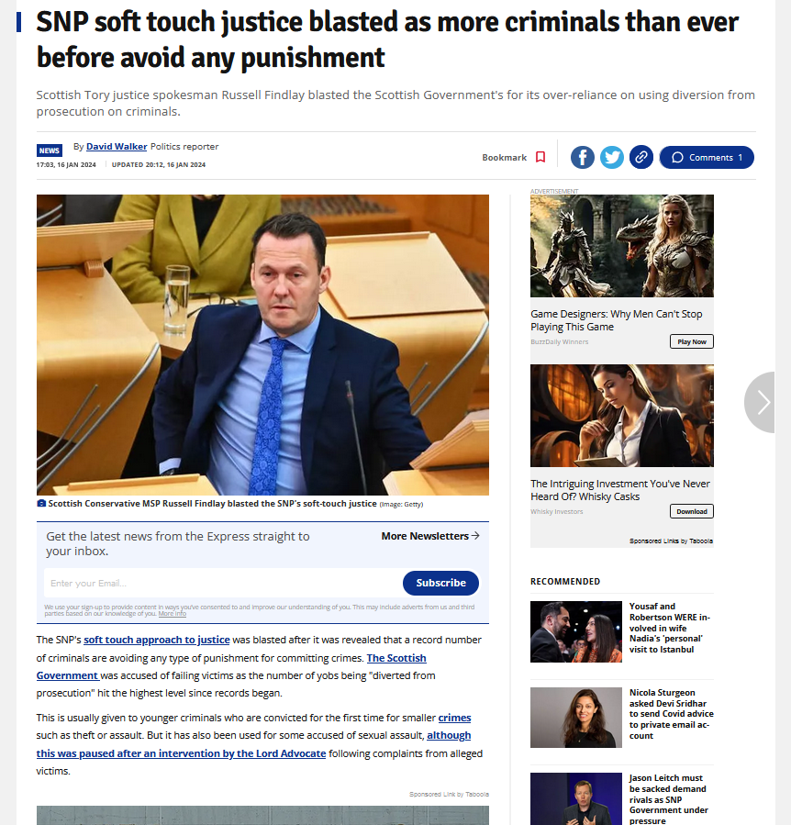Click the Play Now ad button
Screen dimensions: 791x825
692,341
